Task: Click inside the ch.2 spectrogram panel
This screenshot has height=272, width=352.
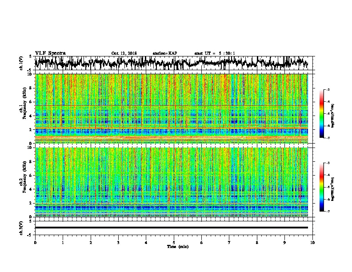Action: pyautogui.click(x=171, y=182)
